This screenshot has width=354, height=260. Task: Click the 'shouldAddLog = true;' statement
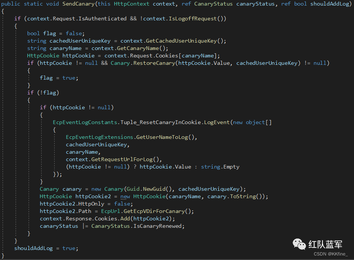click(x=46, y=249)
